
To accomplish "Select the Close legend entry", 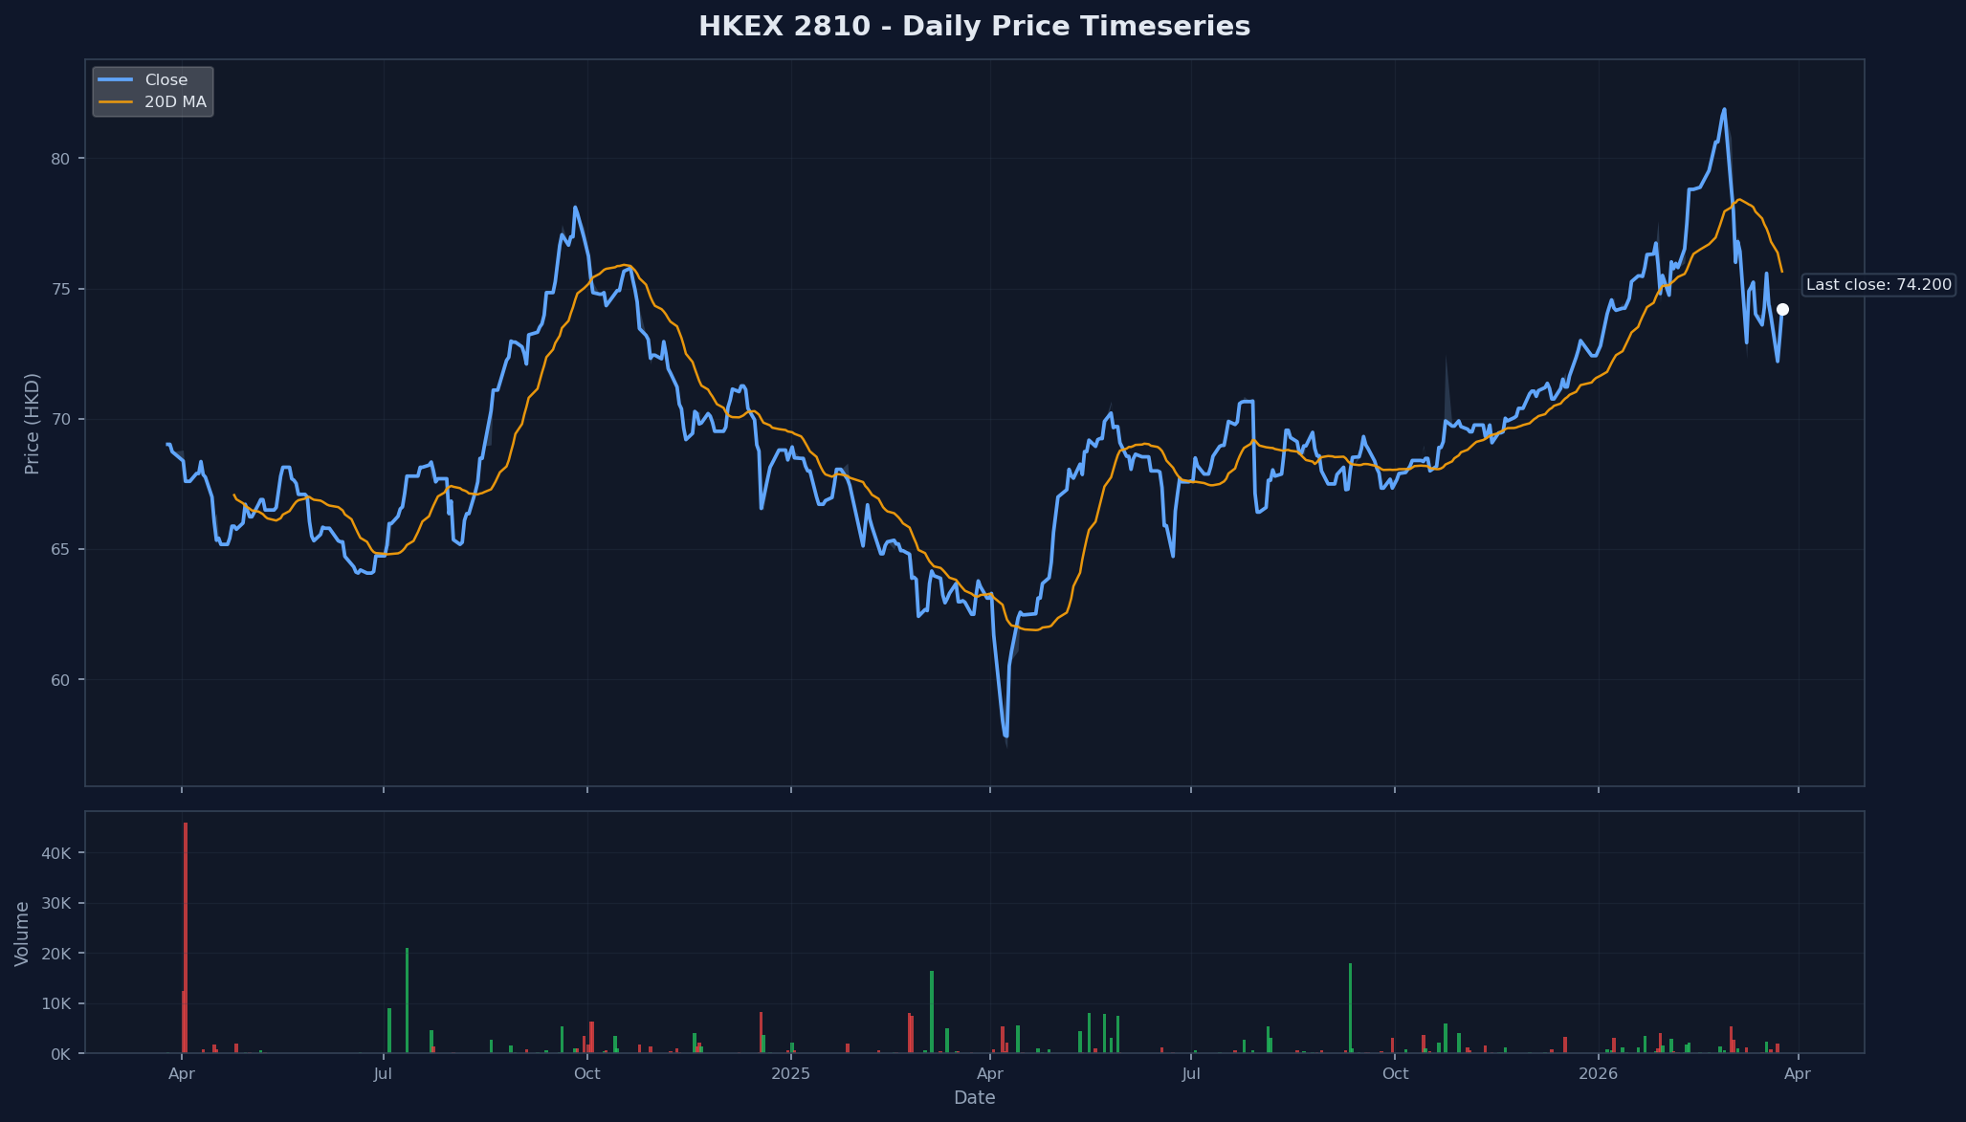I will point(151,80).
